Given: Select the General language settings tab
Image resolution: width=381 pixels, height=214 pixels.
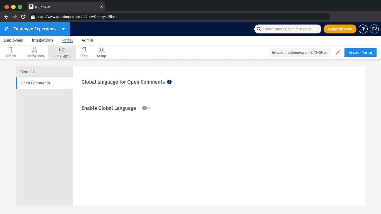Looking at the screenshot, I should point(27,72).
